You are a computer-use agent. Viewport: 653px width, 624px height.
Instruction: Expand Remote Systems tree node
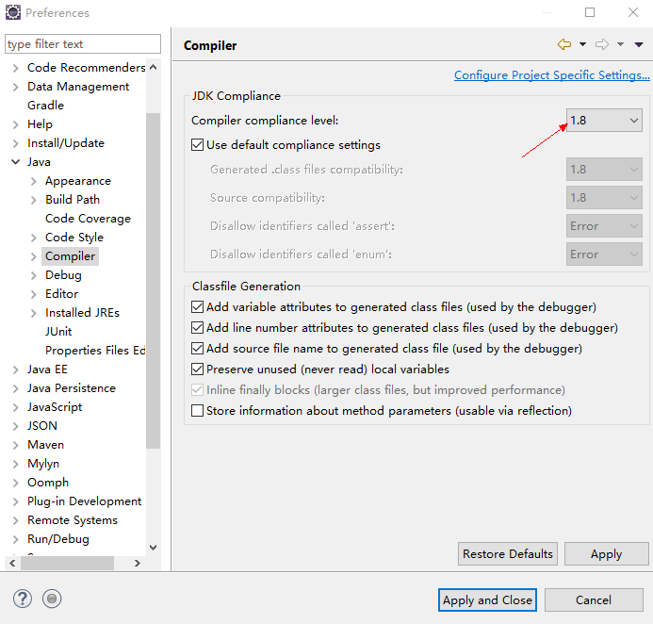click(x=15, y=520)
